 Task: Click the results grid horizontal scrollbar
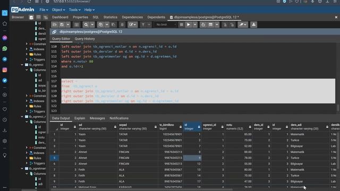142,190
